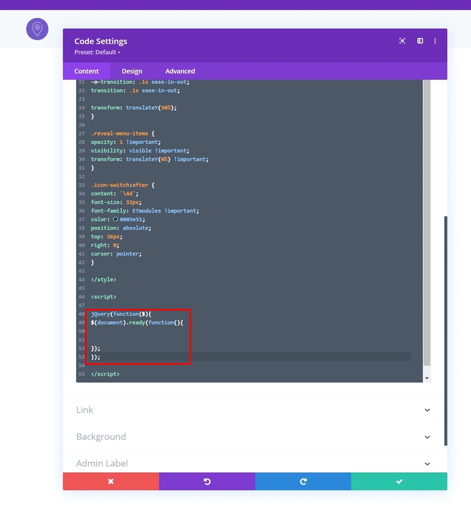Click the purple map pin icon
Viewport: 471px width, 513px height.
click(37, 29)
